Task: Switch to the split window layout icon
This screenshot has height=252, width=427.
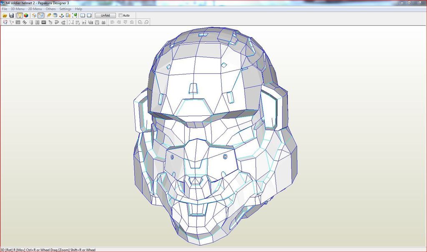Action: click(x=83, y=15)
